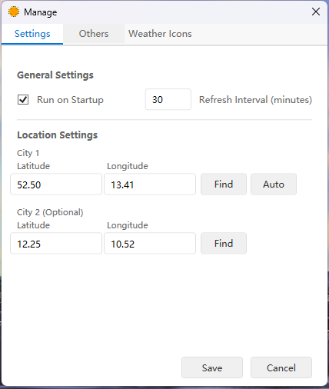Close the Manage window
The width and height of the screenshot is (329, 389).
point(316,12)
